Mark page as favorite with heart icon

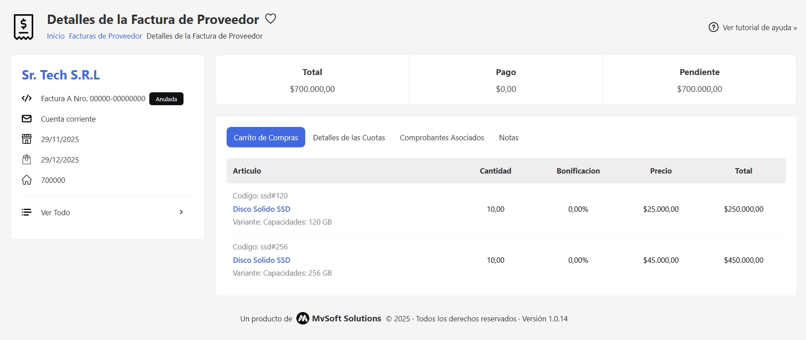point(271,19)
